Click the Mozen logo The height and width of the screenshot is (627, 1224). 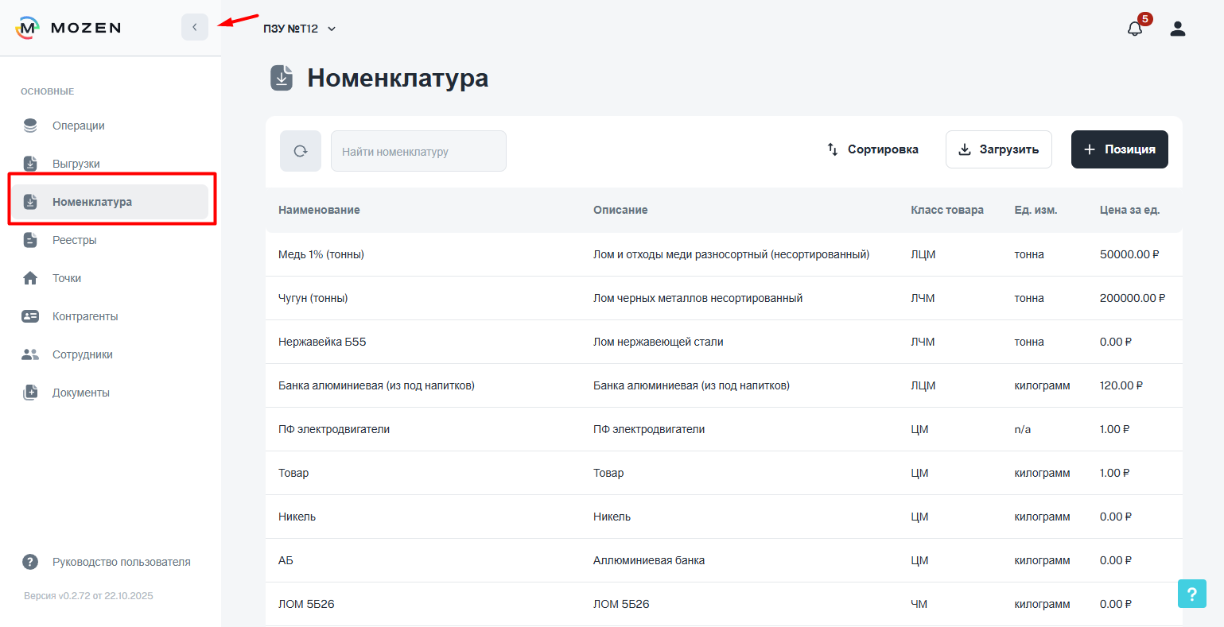click(68, 28)
